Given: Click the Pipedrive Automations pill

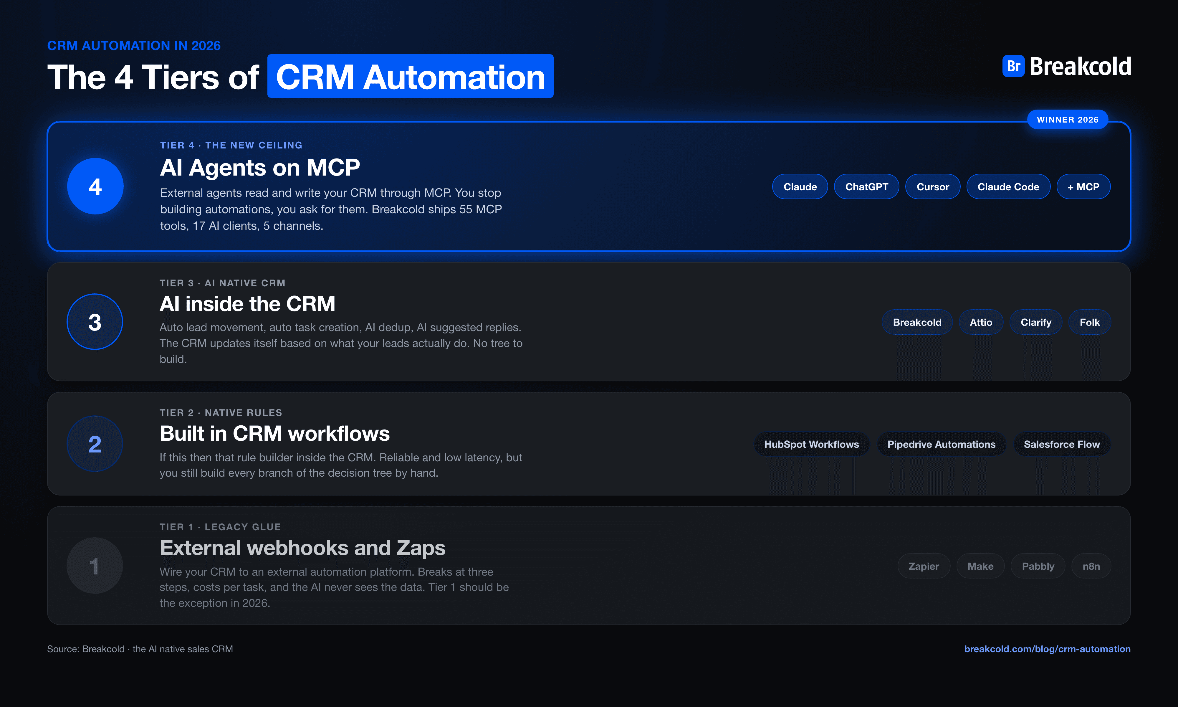Looking at the screenshot, I should [x=941, y=445].
